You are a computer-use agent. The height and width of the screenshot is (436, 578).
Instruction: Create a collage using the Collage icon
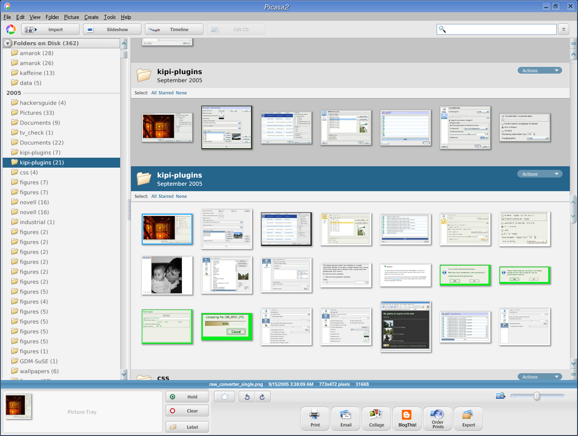[x=376, y=419]
